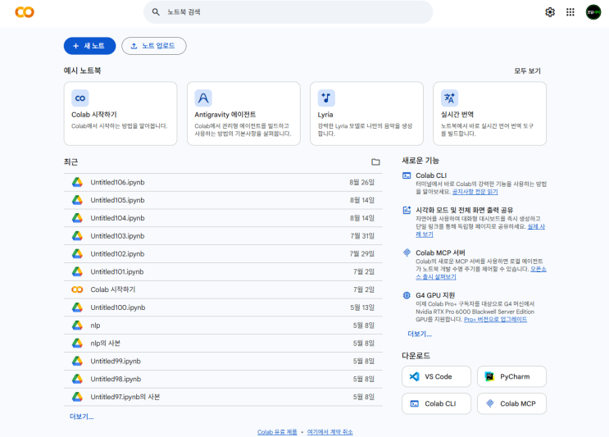Click the notebook search field
609x437 pixels.
(289, 12)
